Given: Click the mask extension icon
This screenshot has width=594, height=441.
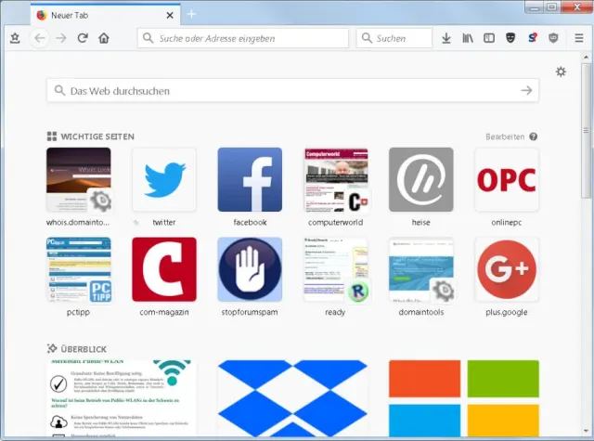Looking at the screenshot, I should click(x=510, y=38).
